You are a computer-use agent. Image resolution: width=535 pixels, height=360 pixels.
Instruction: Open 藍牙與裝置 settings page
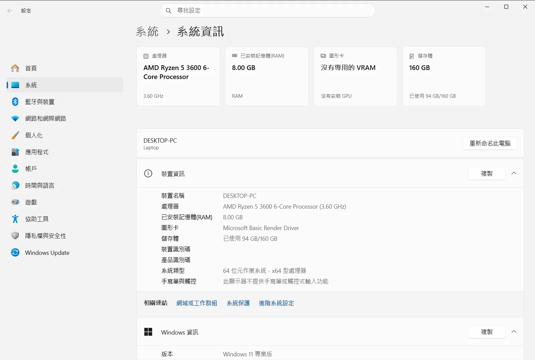[x=65, y=102]
